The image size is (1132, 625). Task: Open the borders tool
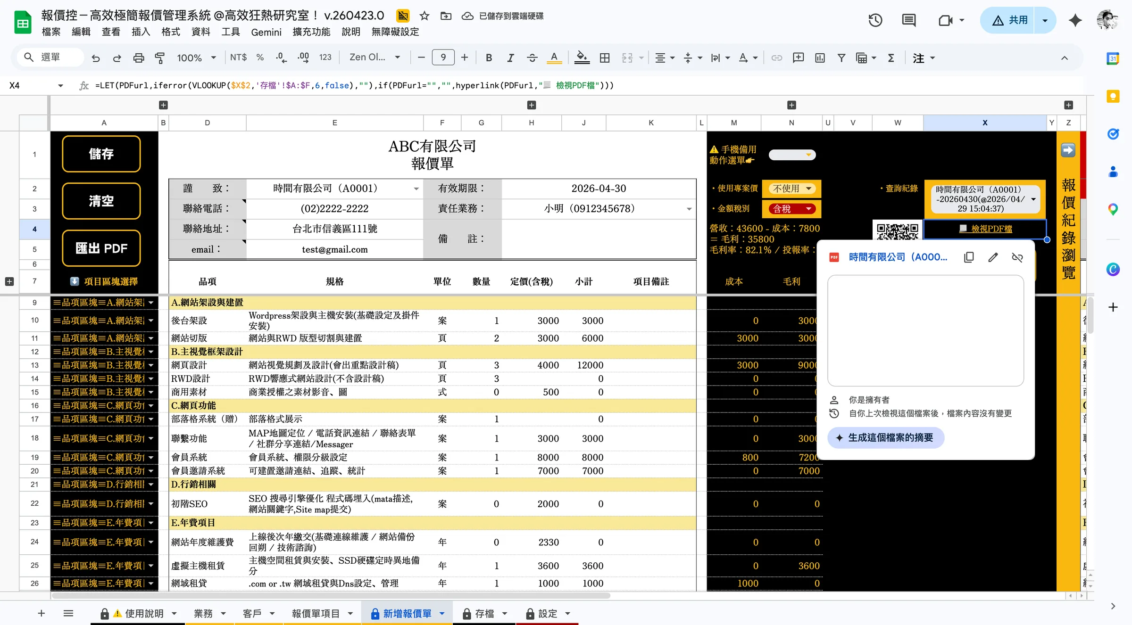pyautogui.click(x=605, y=58)
